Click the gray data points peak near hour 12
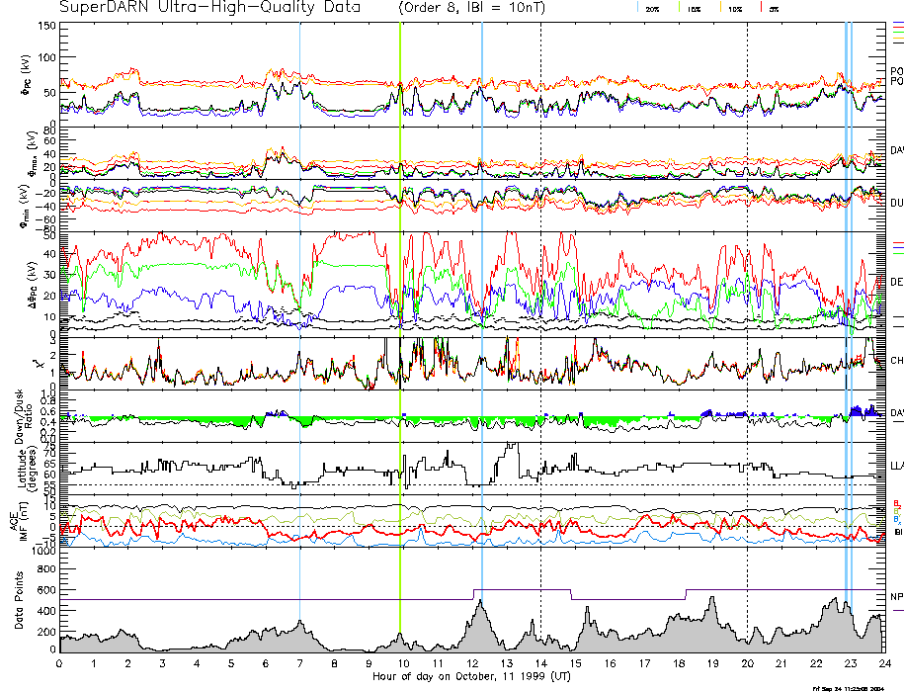 [x=480, y=623]
